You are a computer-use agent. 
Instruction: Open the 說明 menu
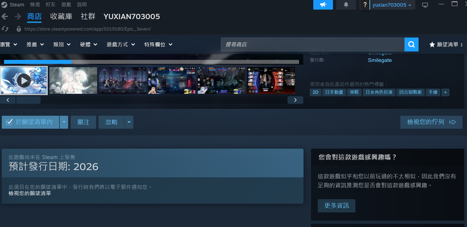tap(82, 5)
